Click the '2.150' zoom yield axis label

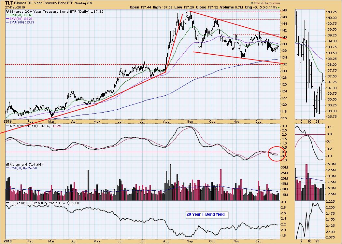330,220
